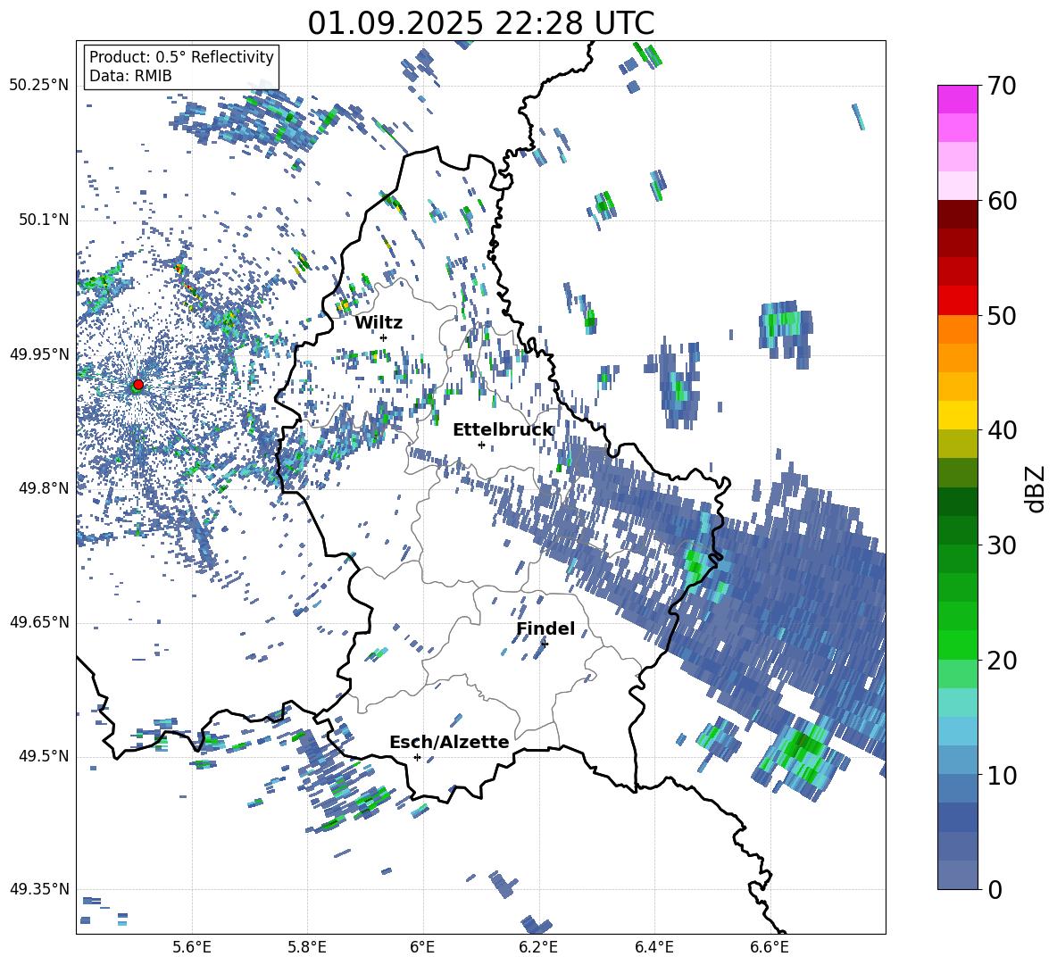Click the 49.35°N latitude label

pos(39,889)
